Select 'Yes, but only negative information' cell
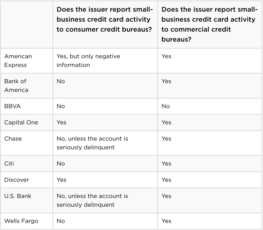 (105, 61)
